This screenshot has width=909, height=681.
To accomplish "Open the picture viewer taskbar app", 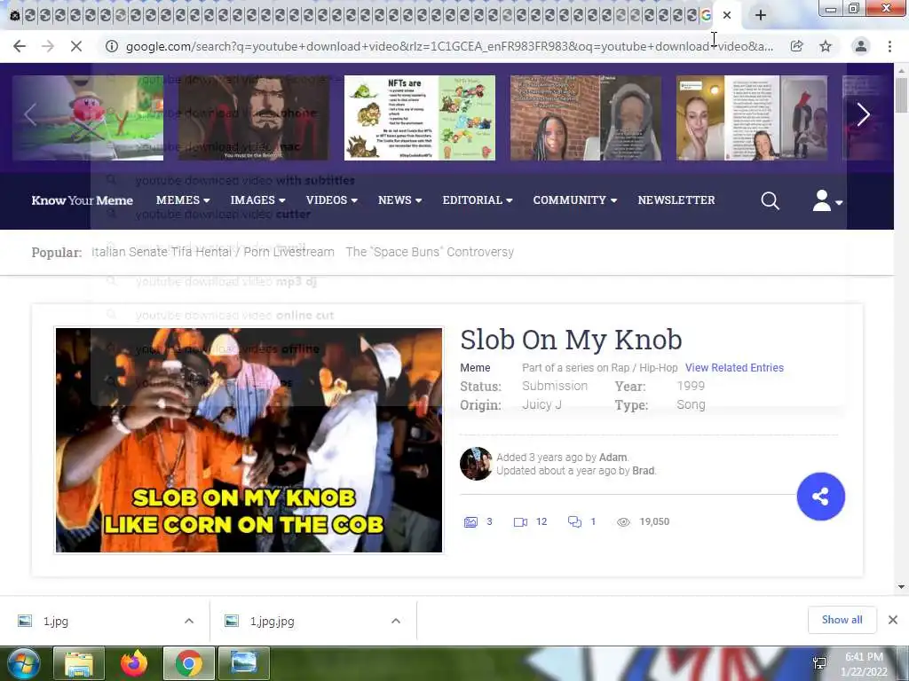I will (x=244, y=663).
